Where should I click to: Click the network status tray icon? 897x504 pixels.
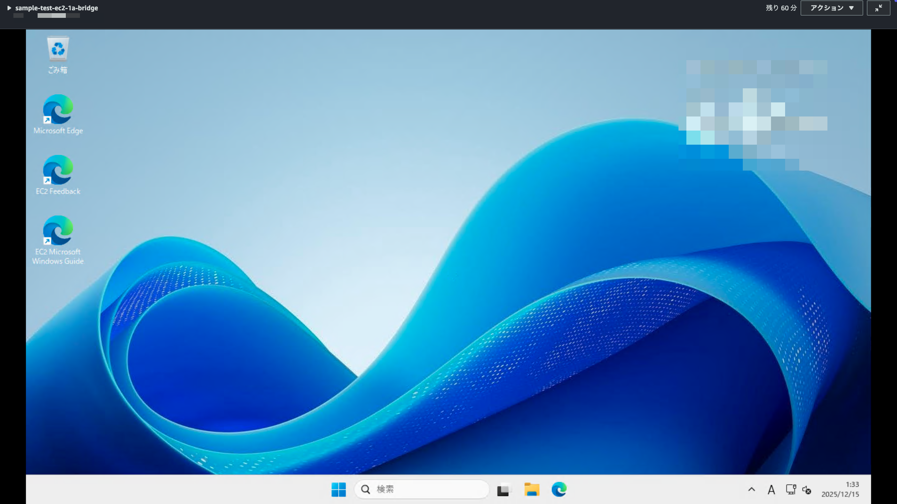[x=790, y=489]
